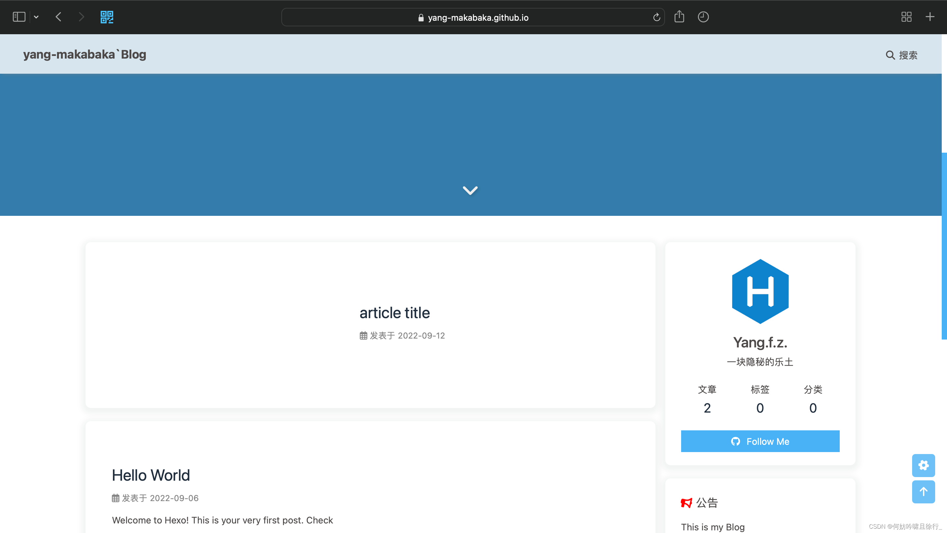
Task: Go back to the previous page
Action: pos(59,17)
